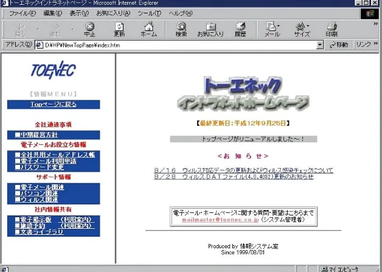
Task: Click the Back (戻る) toolbar arrow
Action: [21, 29]
